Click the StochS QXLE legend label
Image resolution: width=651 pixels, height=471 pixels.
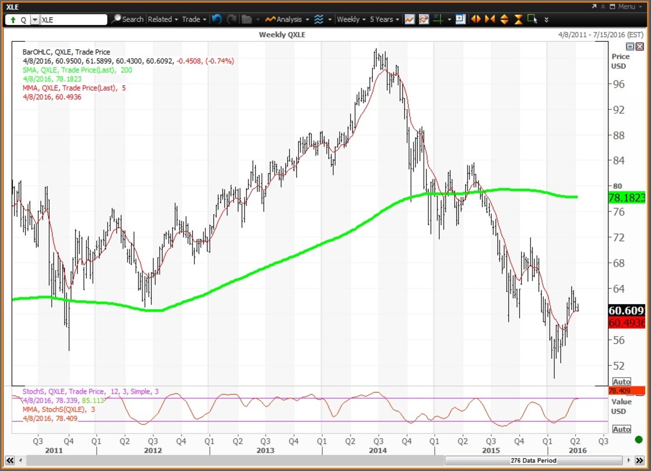point(91,391)
